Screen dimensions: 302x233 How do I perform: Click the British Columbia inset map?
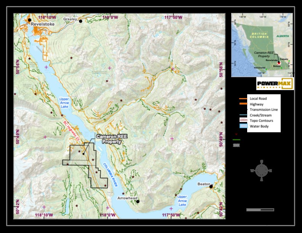pyautogui.click(x=262, y=45)
